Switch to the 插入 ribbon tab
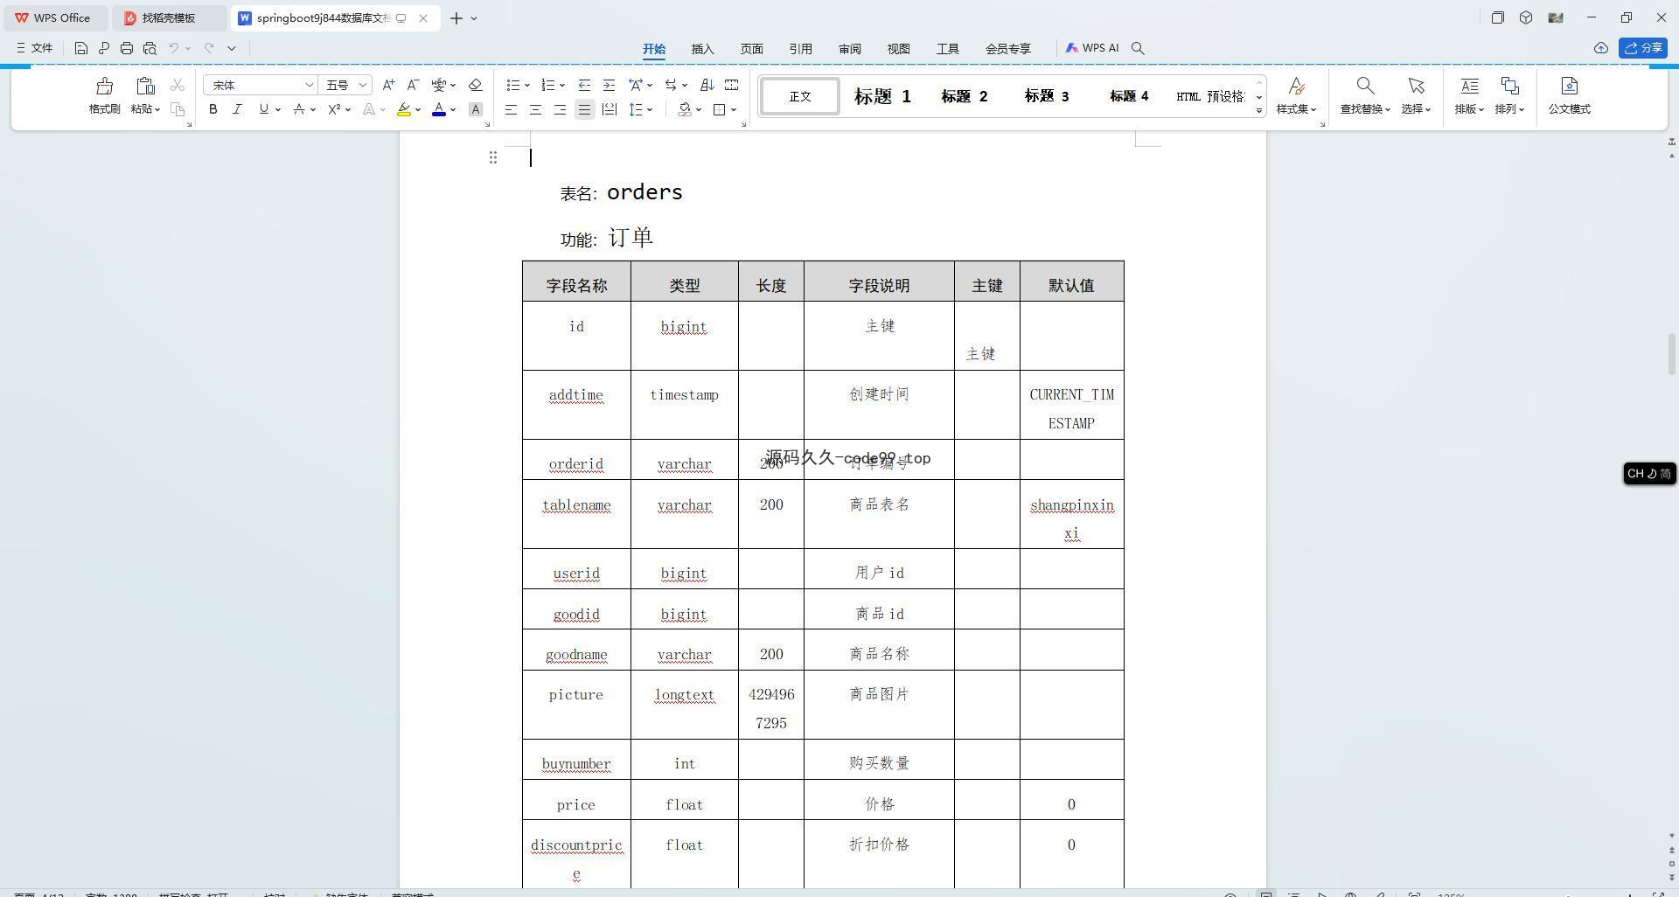The width and height of the screenshot is (1679, 897). 702,49
